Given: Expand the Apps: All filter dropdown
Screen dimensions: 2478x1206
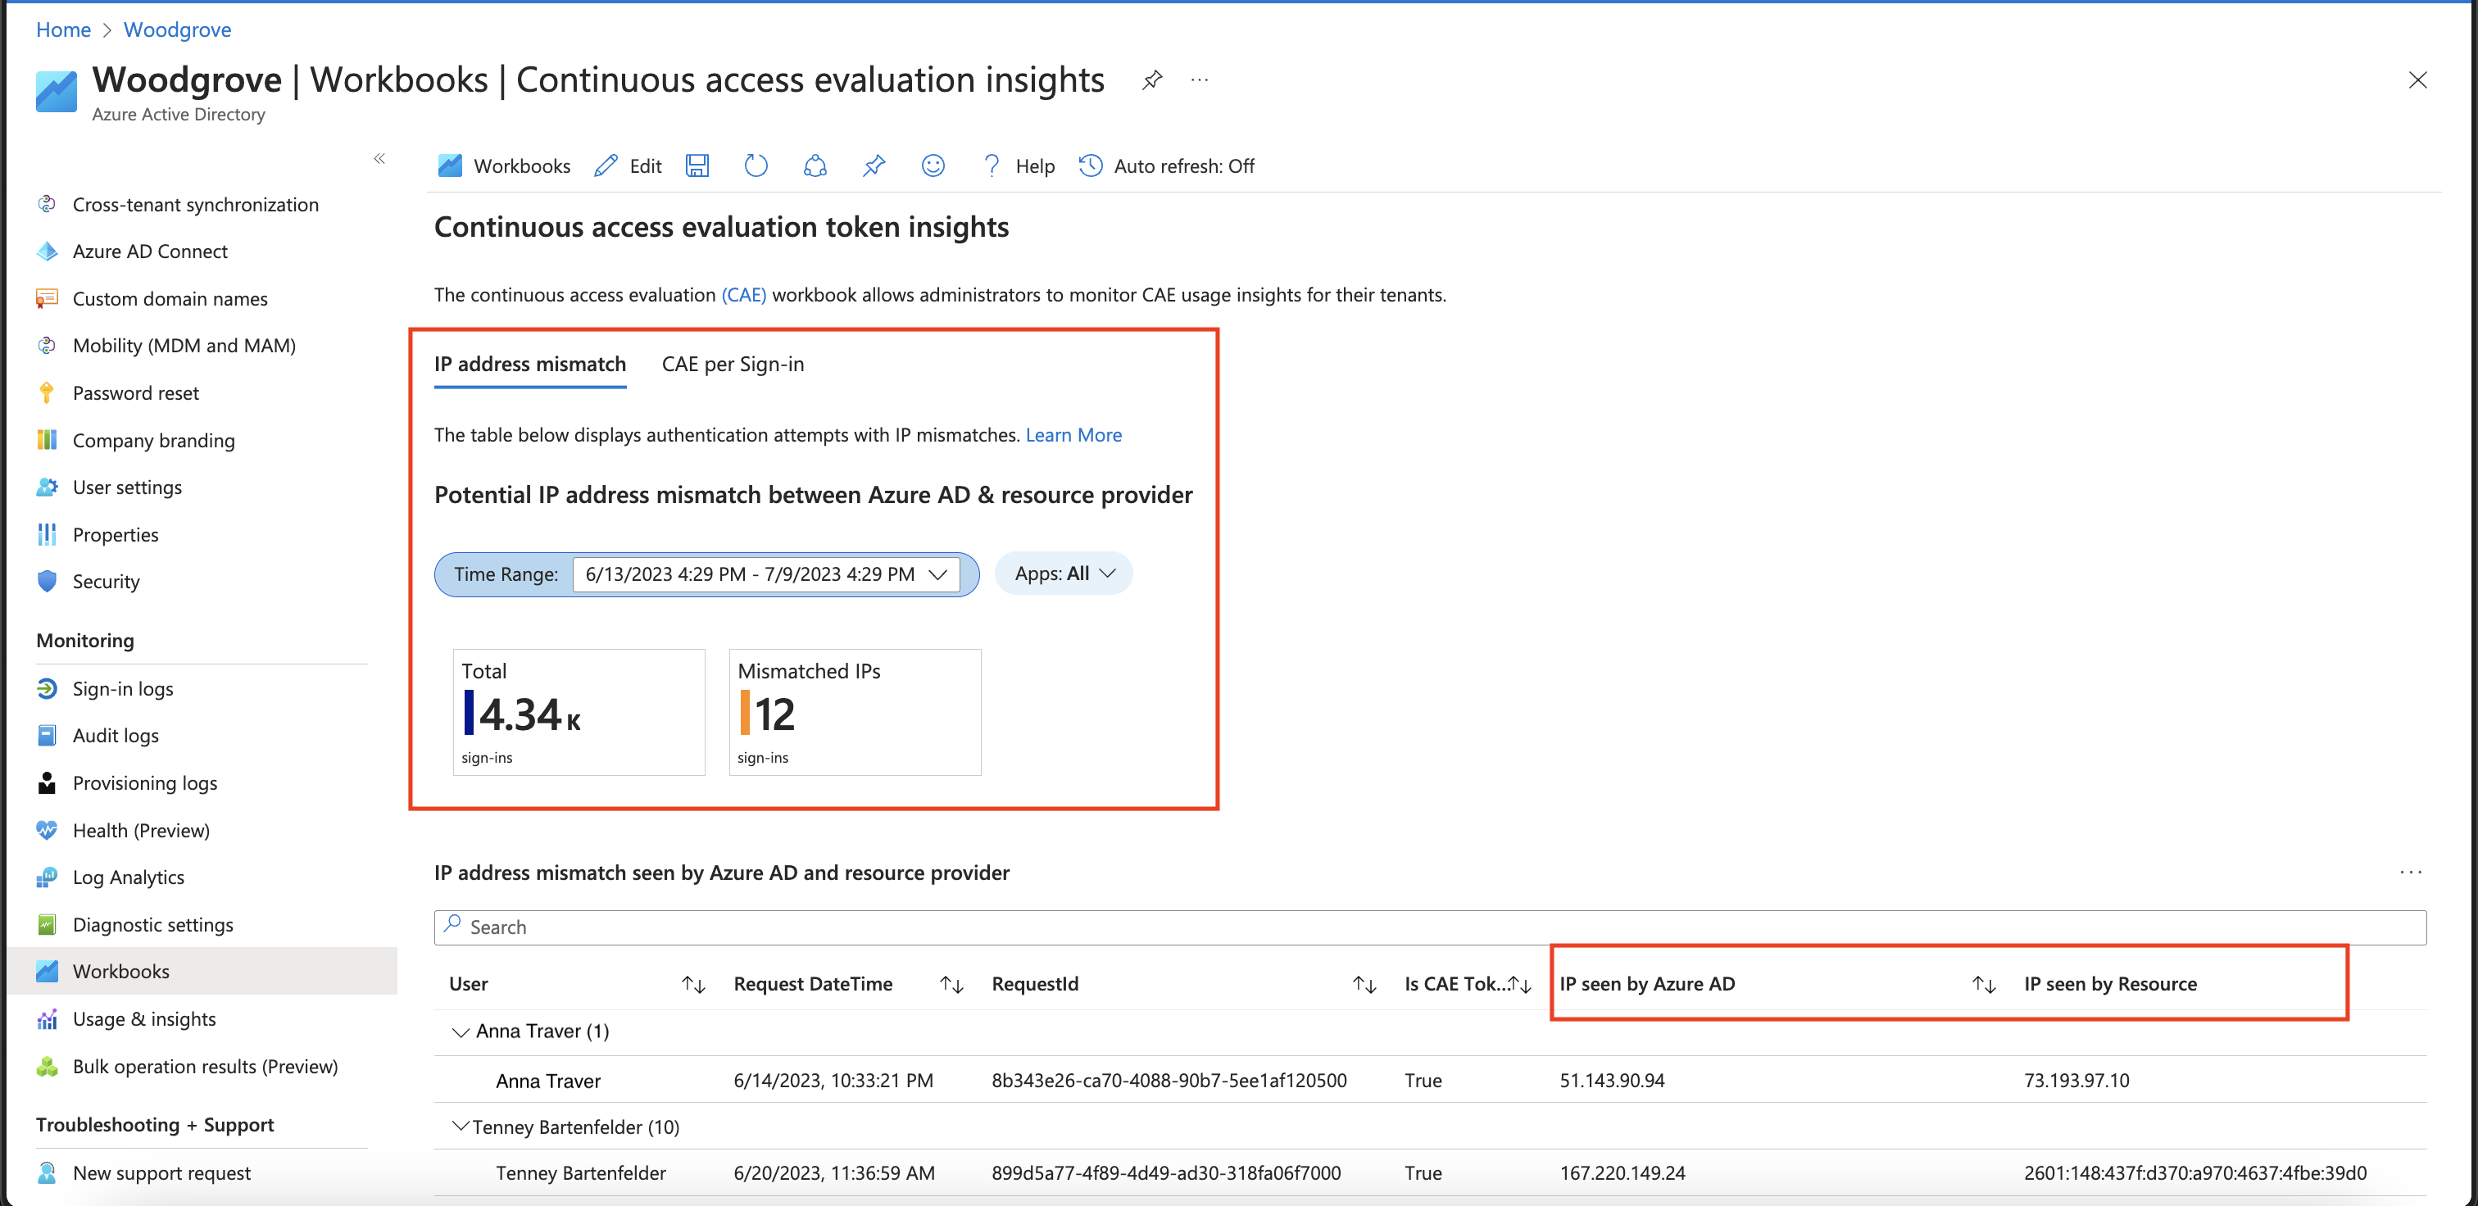Looking at the screenshot, I should 1064,574.
